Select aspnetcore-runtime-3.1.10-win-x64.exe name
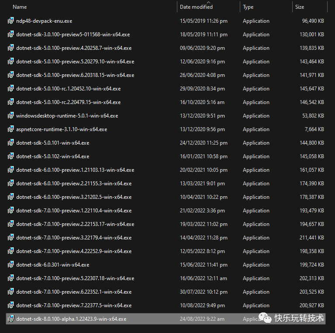This screenshot has width=335, height=333. pyautogui.click(x=62, y=129)
